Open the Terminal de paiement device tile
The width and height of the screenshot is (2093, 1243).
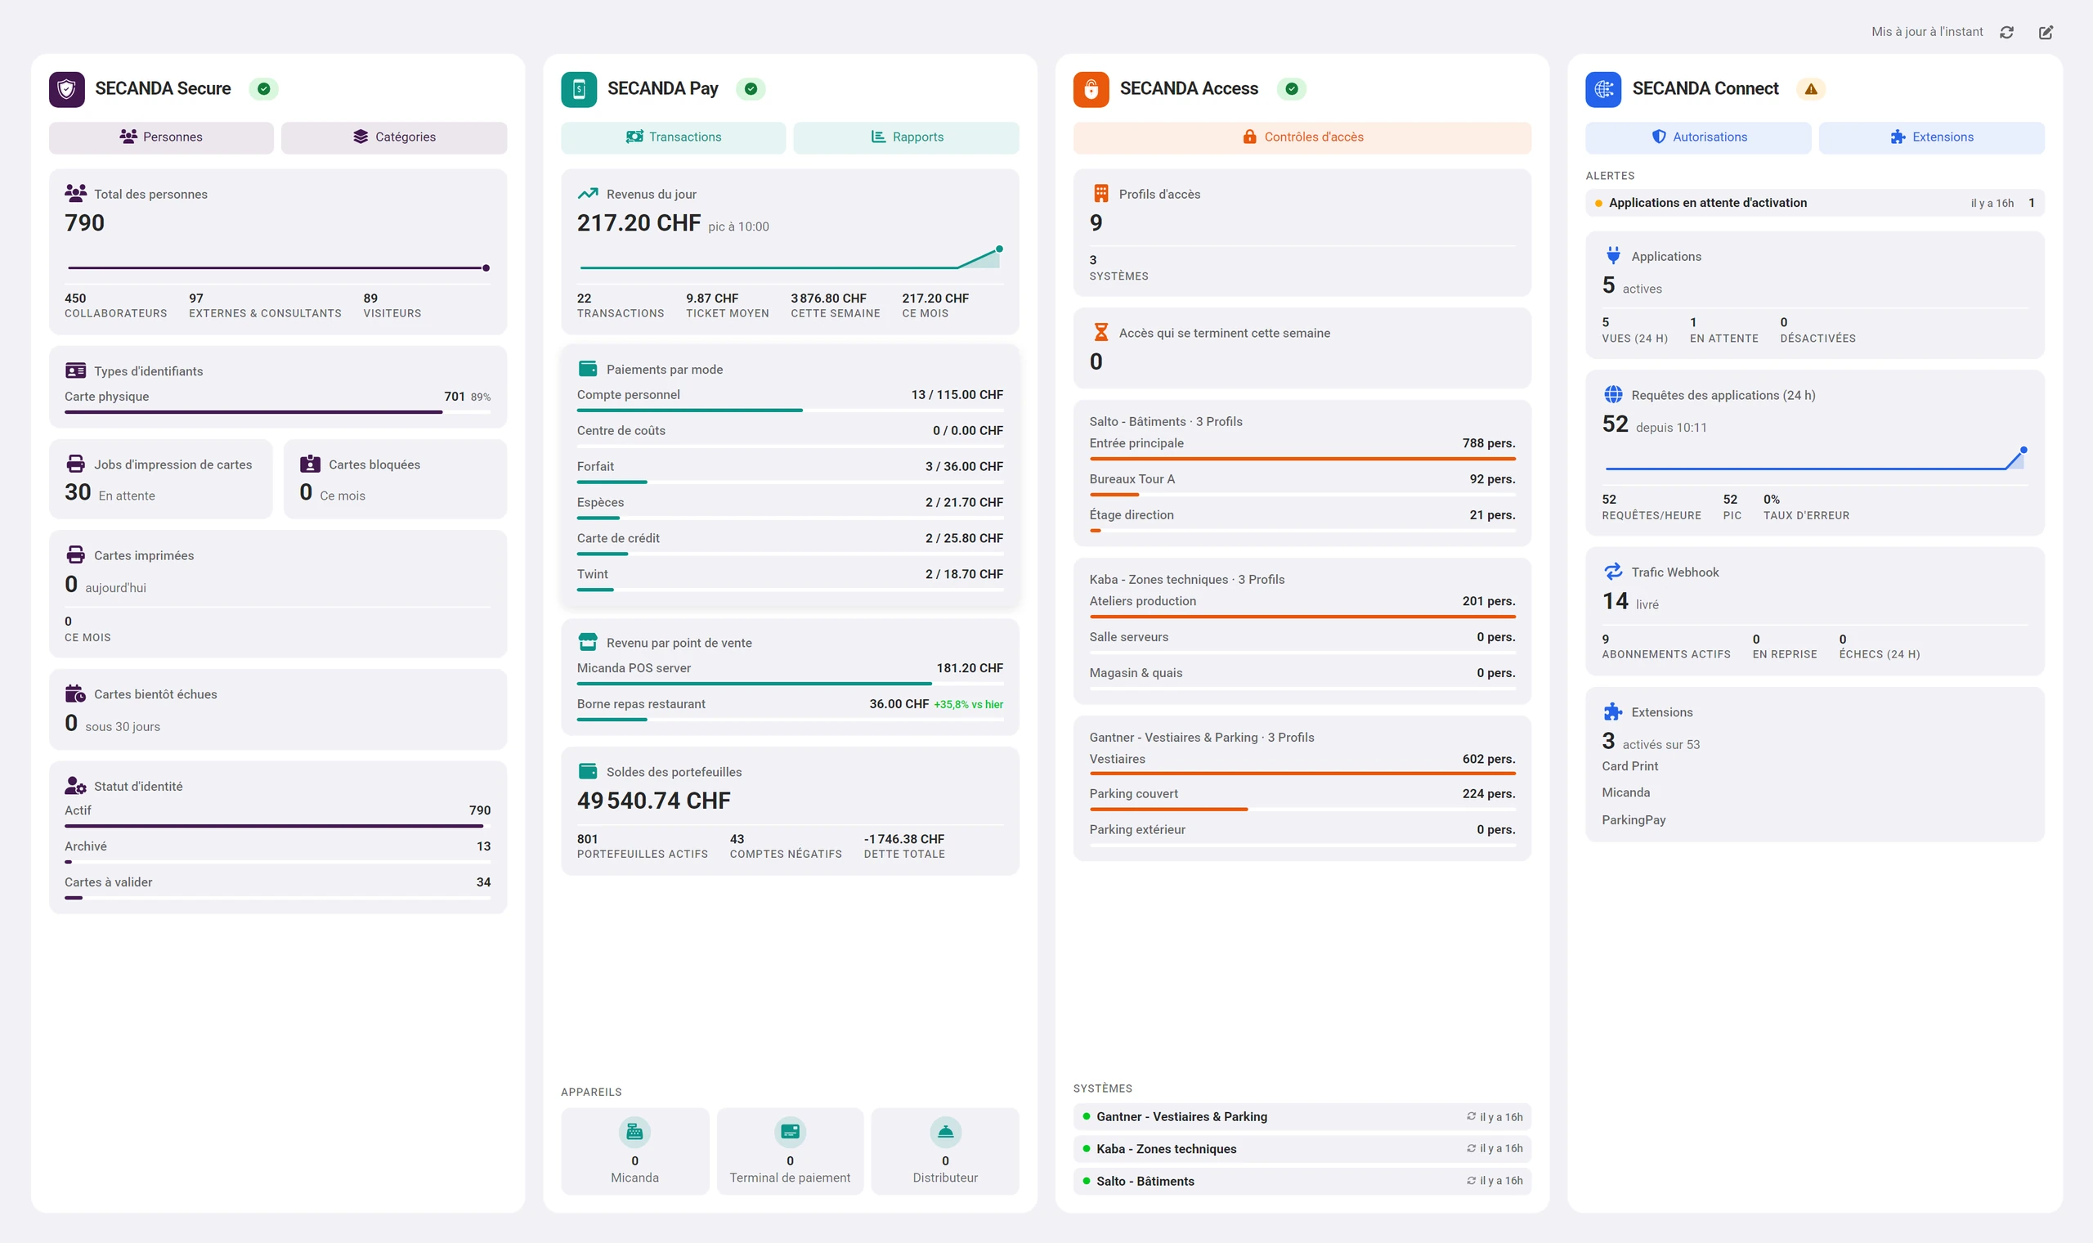coord(791,1151)
